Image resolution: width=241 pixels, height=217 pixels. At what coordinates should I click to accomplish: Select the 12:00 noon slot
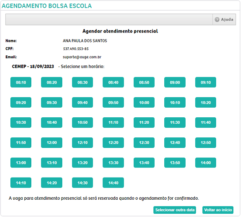(x=52, y=143)
